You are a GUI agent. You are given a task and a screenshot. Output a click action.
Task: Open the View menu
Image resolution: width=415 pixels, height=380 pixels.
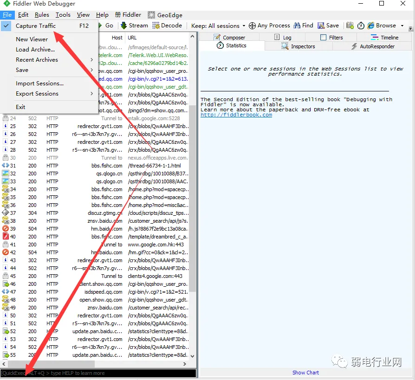[83, 15]
